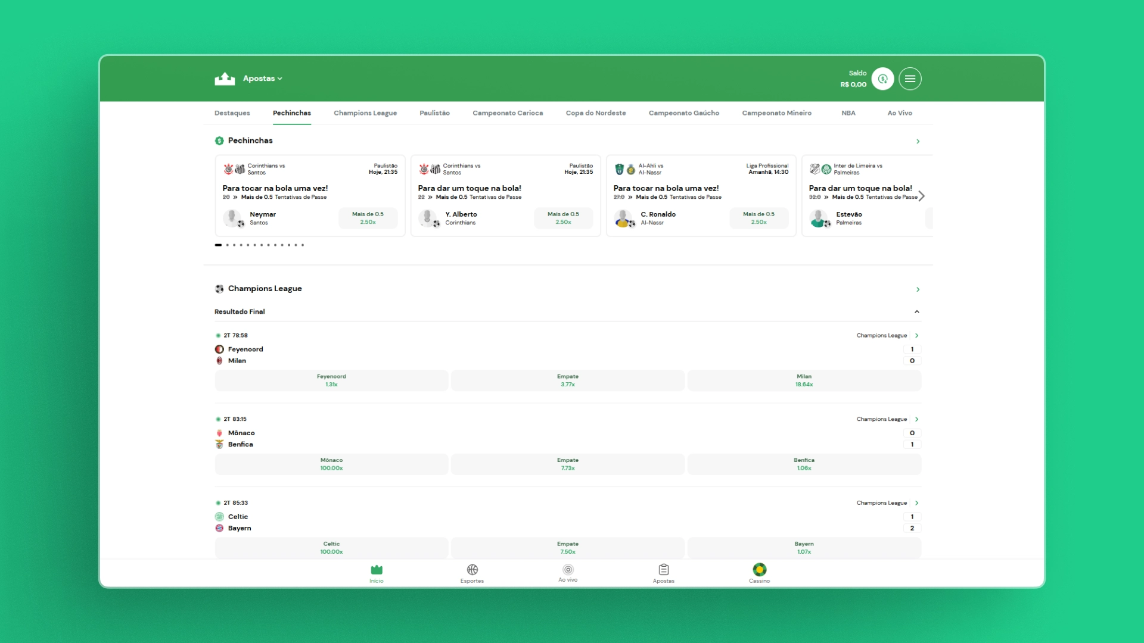This screenshot has width=1144, height=643.
Task: Click Champions League section ball icon
Action: point(219,289)
